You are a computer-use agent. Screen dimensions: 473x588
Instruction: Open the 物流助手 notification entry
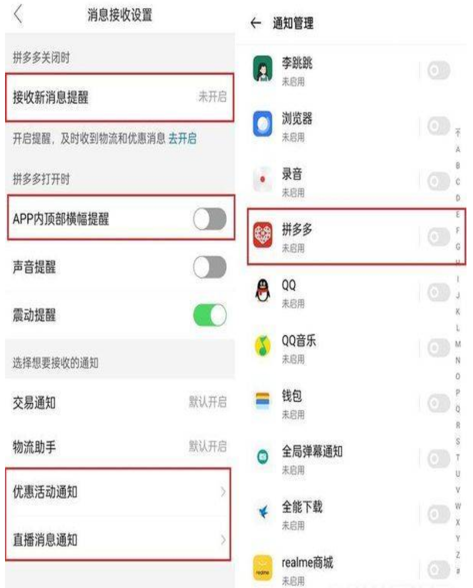[120, 447]
